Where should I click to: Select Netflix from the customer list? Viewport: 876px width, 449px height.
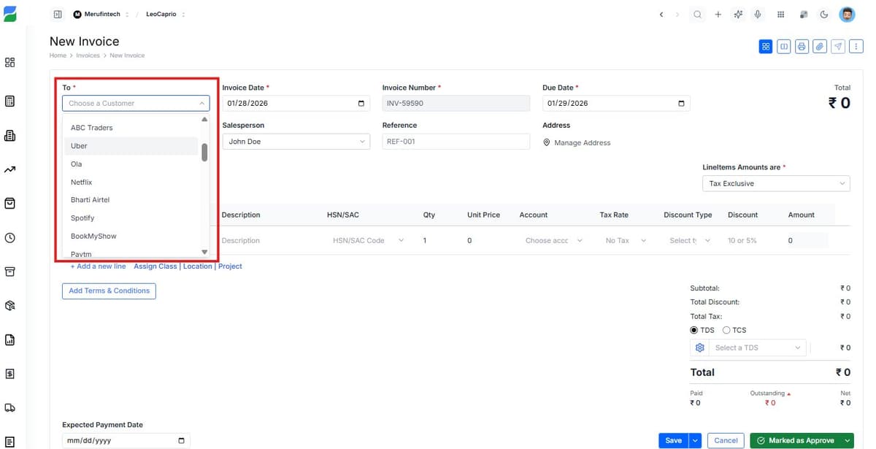tap(81, 182)
